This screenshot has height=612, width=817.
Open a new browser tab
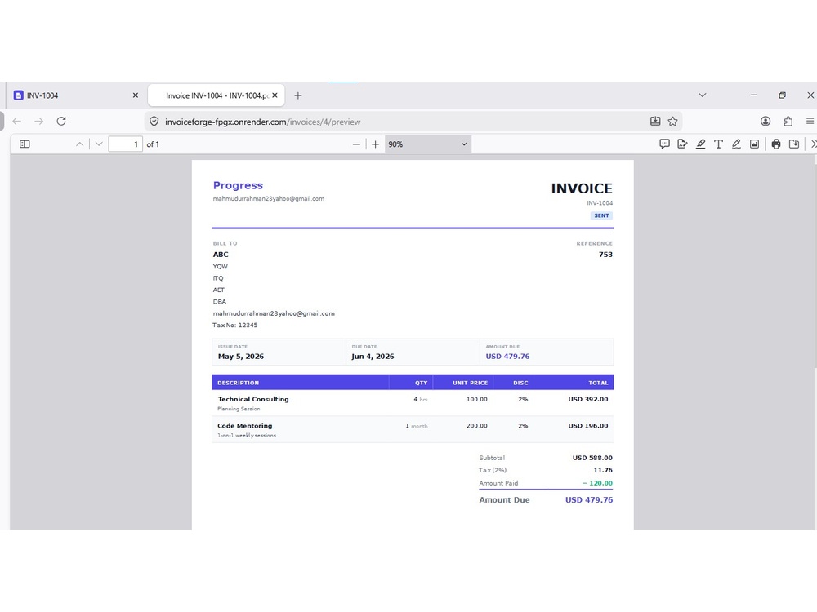[x=298, y=95]
